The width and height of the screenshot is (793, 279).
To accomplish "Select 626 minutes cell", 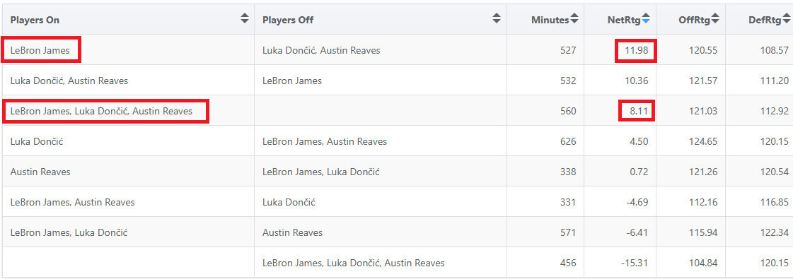I will tap(545, 141).
